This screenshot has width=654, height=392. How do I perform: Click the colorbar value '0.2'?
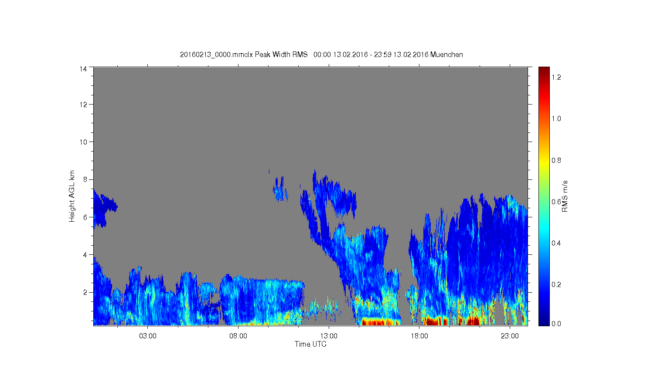click(556, 284)
